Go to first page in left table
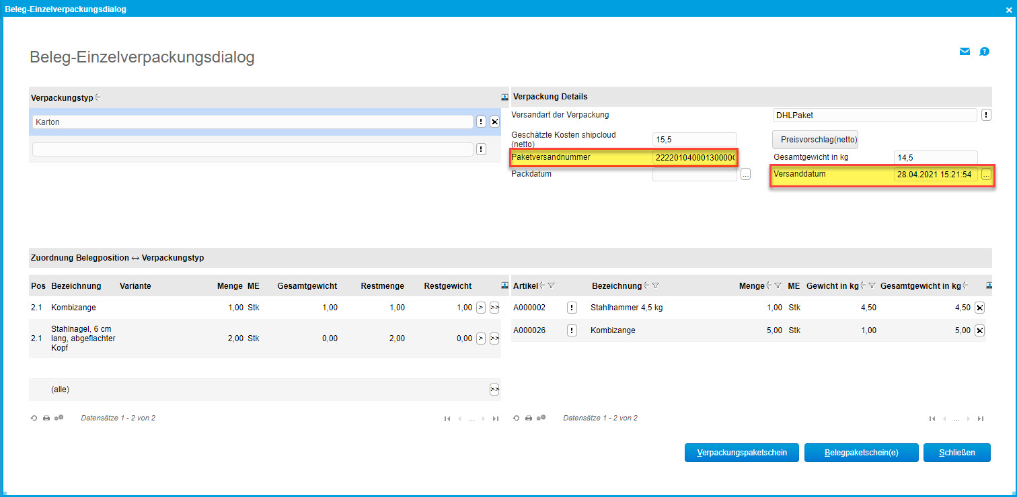Image resolution: width=1017 pixels, height=497 pixels. pos(447,419)
